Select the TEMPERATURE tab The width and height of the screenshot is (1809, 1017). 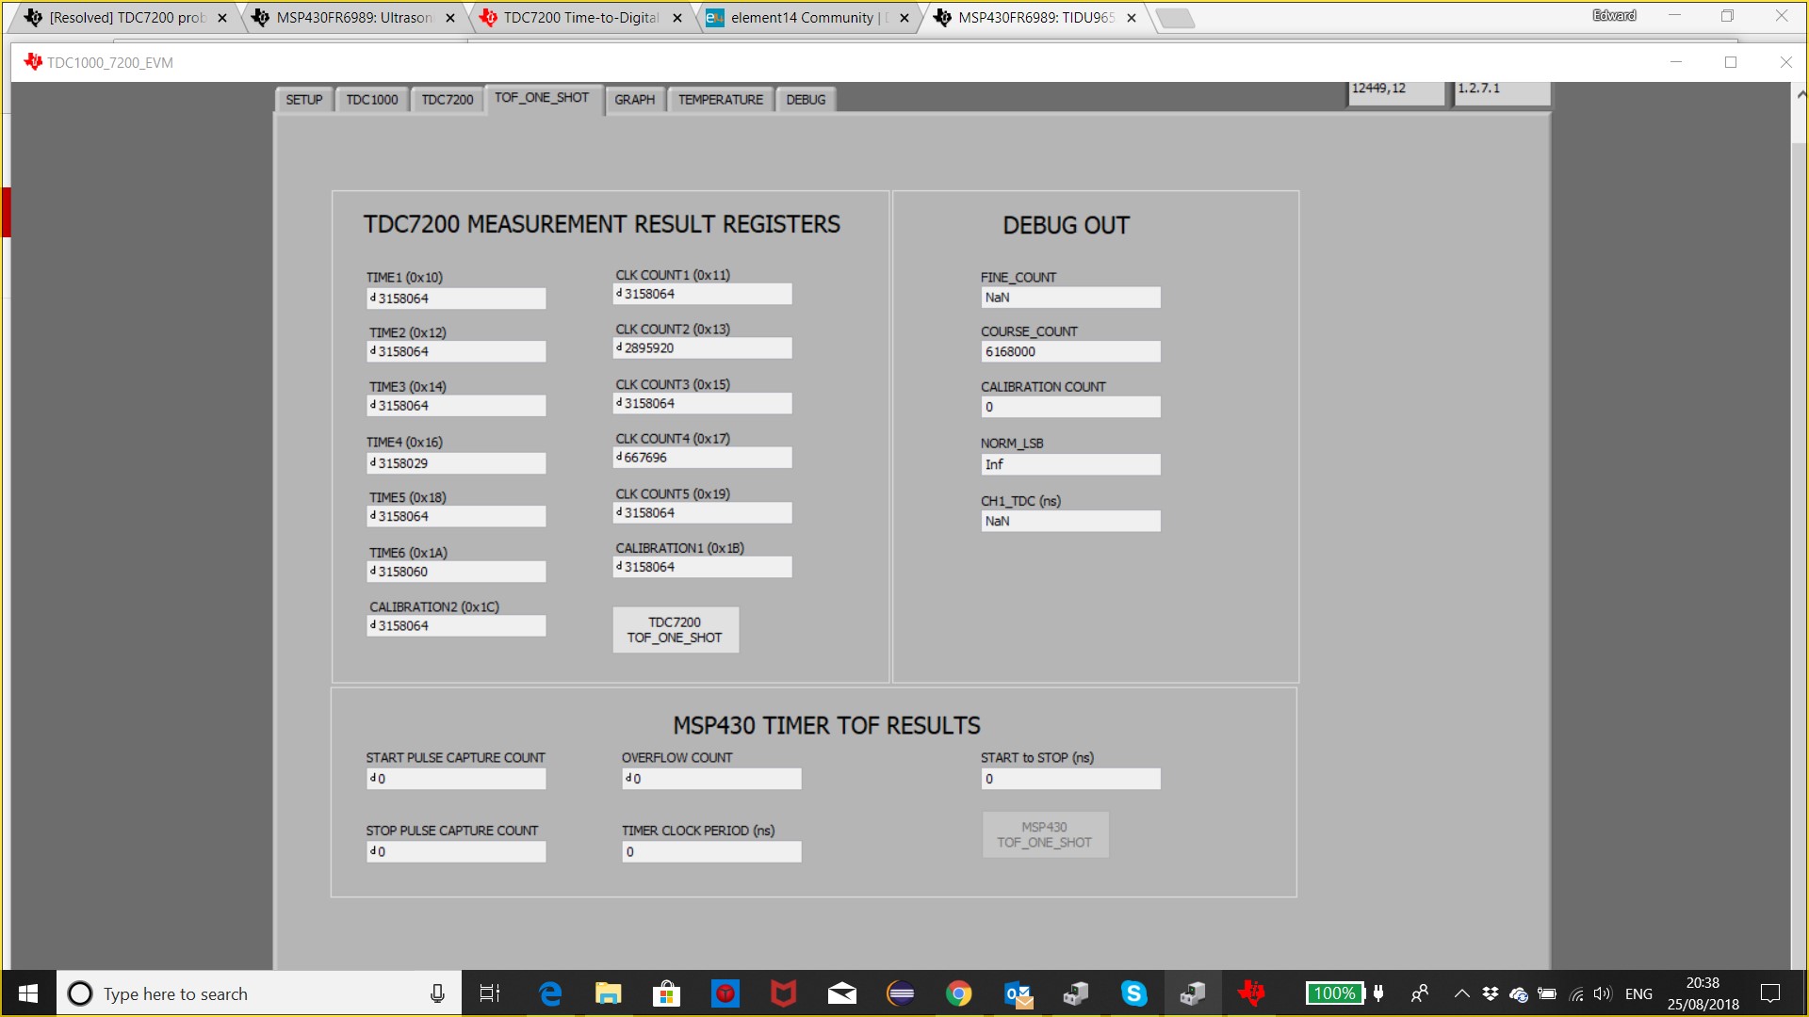720,100
